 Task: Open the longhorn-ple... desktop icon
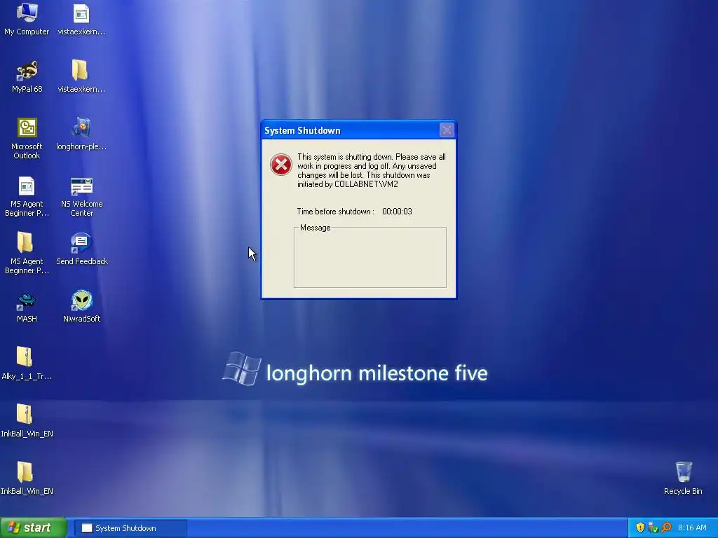click(81, 133)
